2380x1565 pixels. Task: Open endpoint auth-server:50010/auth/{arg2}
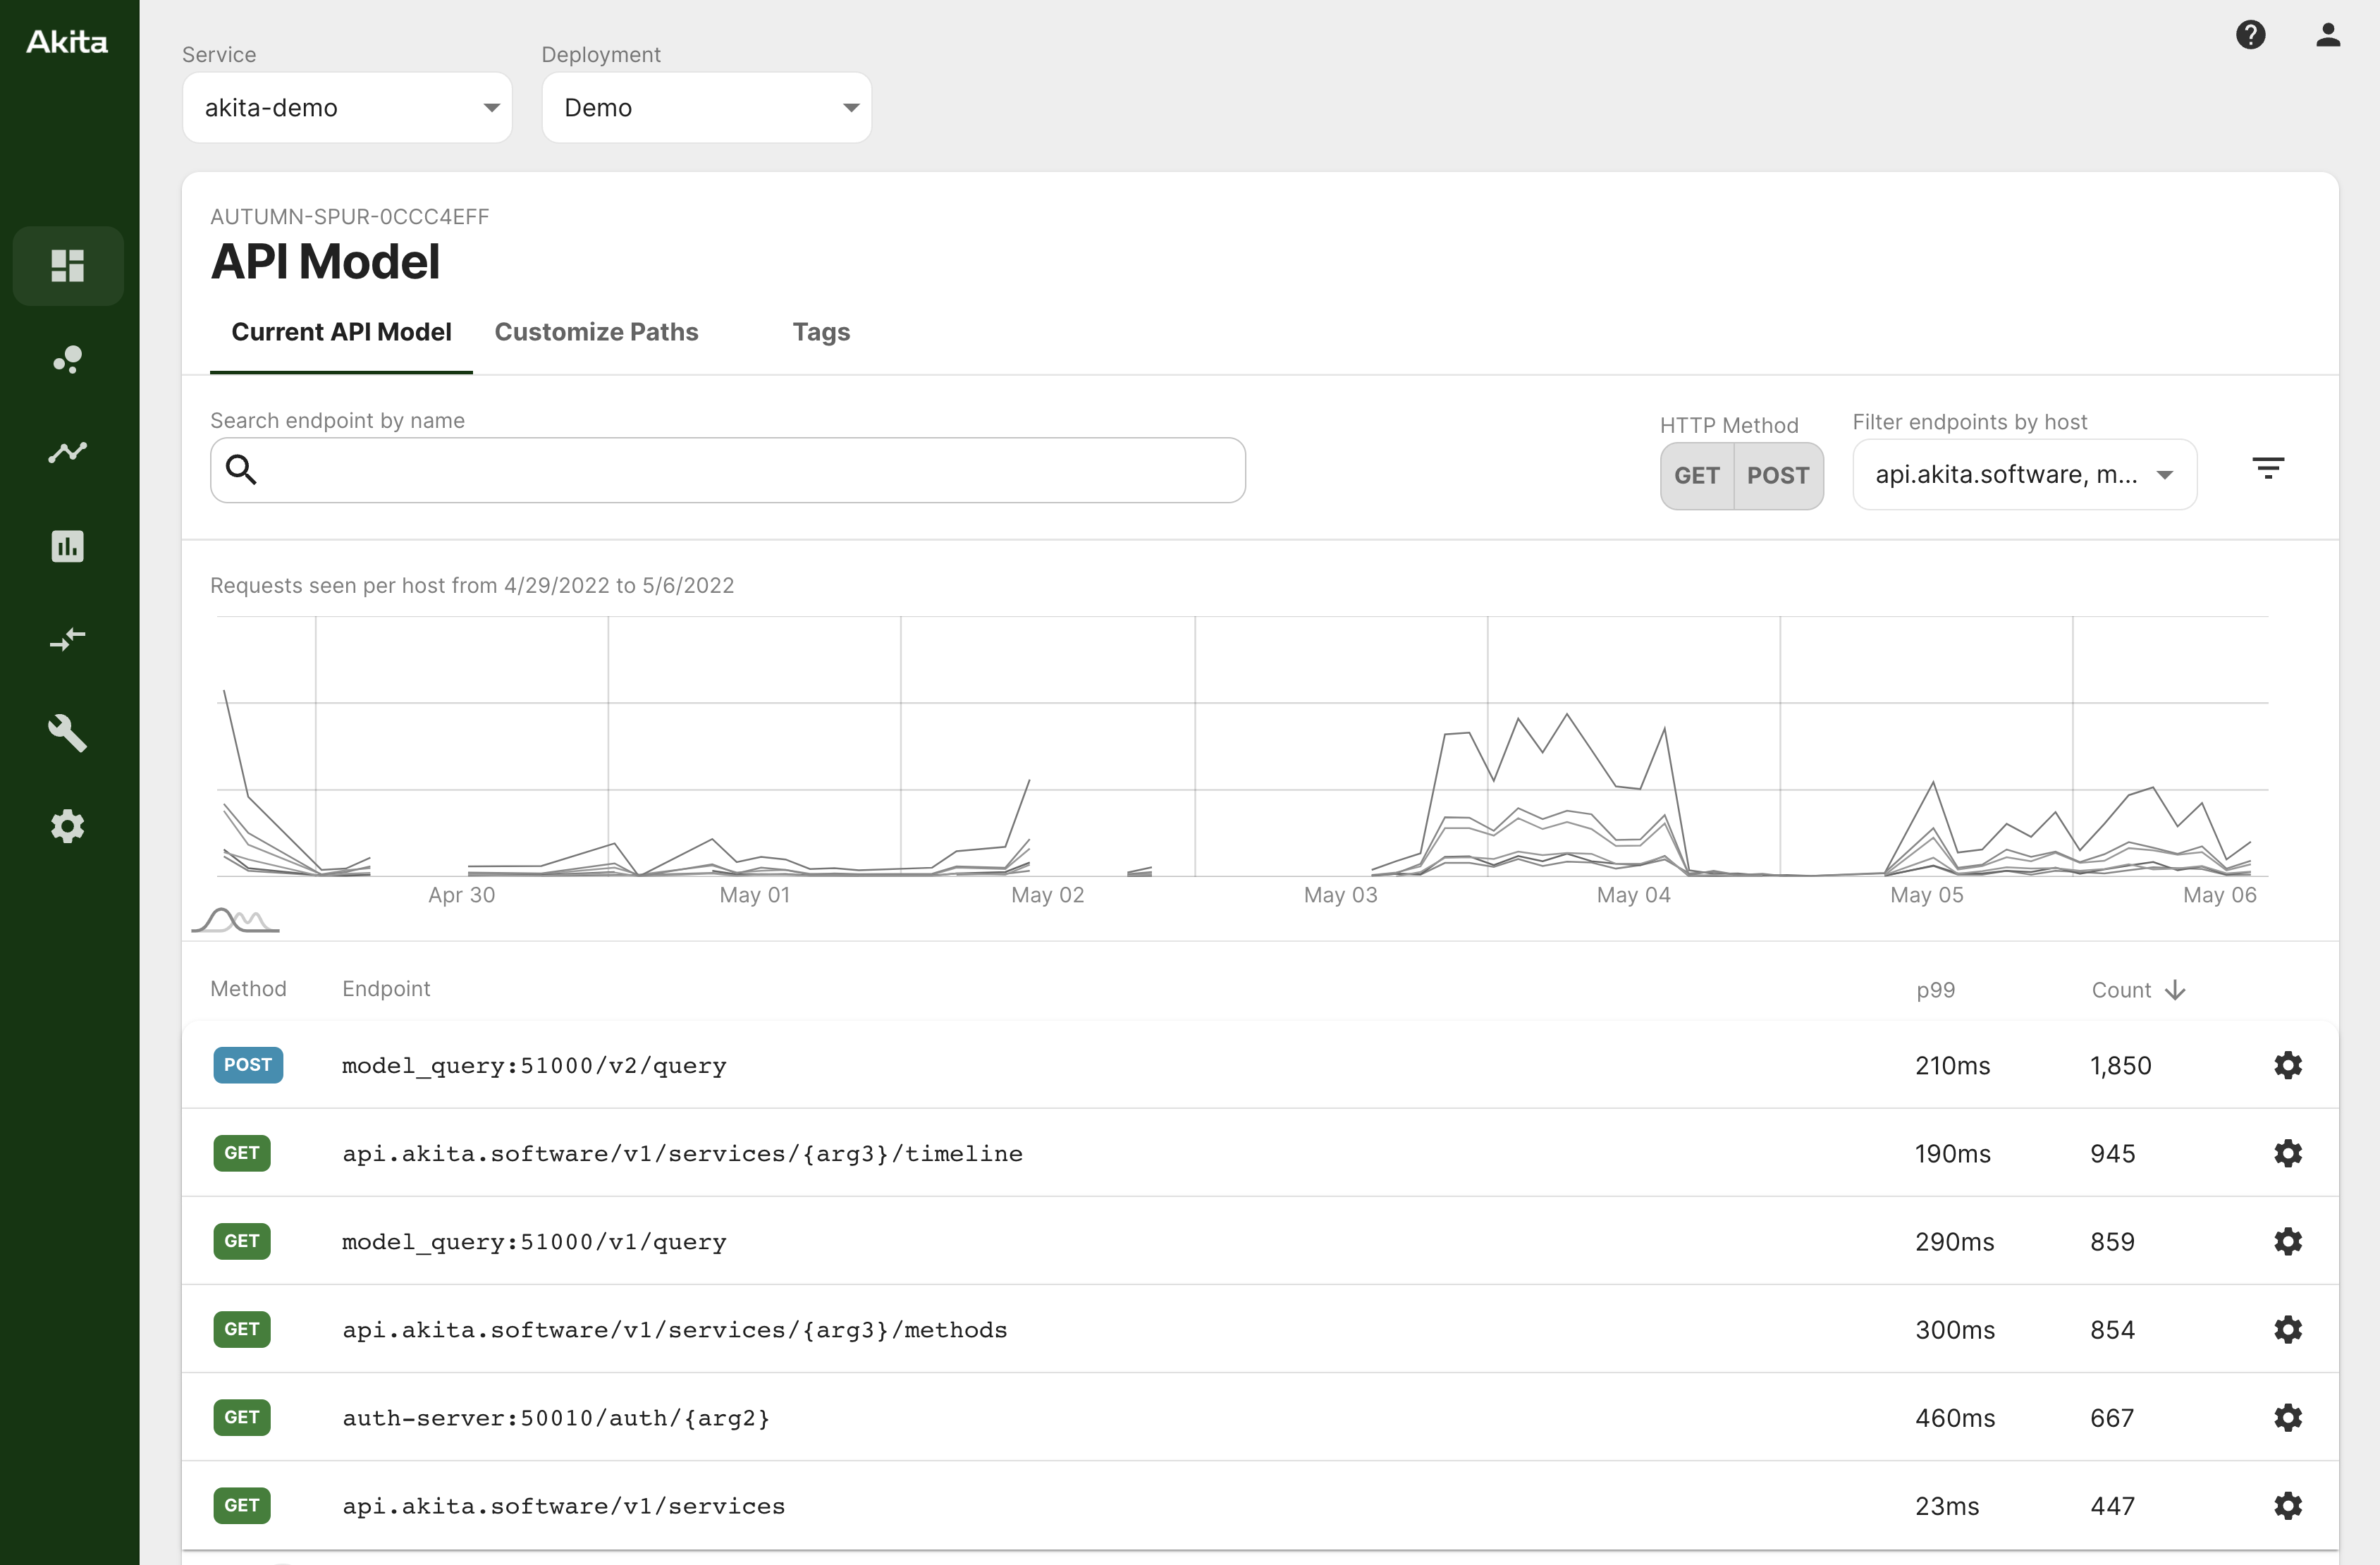point(556,1418)
